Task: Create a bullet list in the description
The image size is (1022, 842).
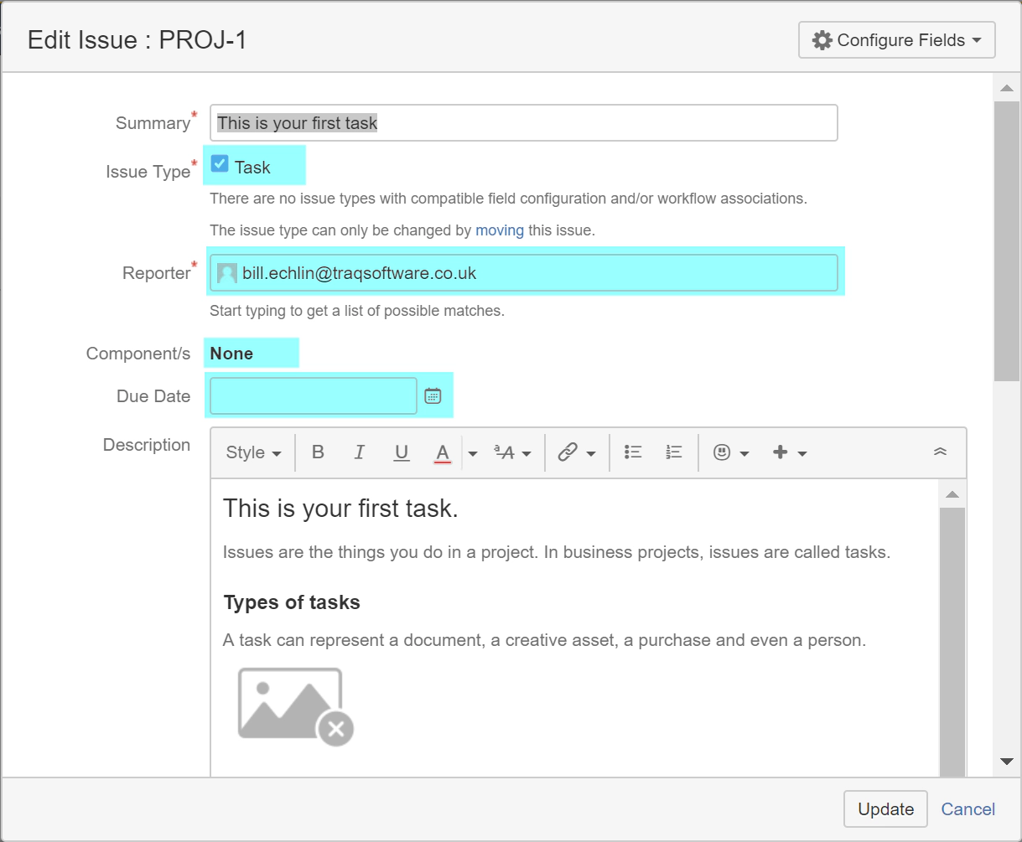Action: 633,452
